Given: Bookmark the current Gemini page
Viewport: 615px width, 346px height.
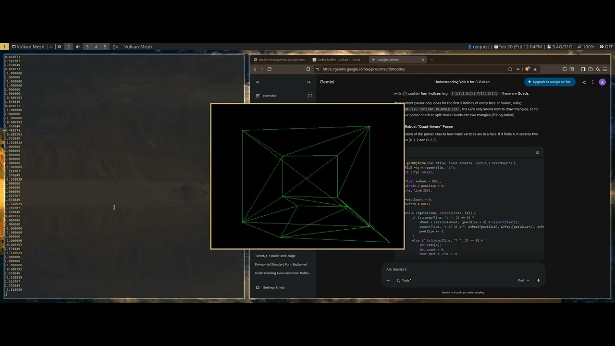Looking at the screenshot, I should (x=308, y=69).
